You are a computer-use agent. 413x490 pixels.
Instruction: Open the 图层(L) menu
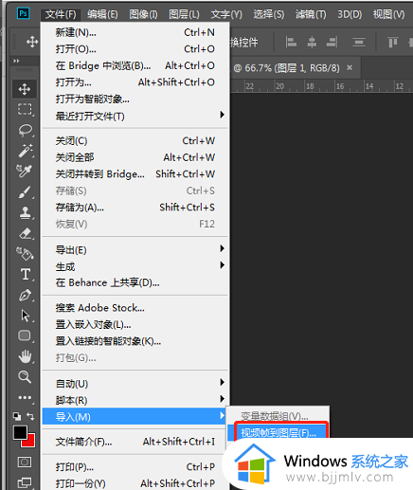point(184,14)
